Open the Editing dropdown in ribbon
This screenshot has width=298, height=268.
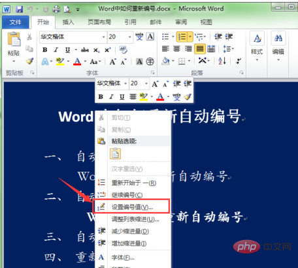[278, 46]
